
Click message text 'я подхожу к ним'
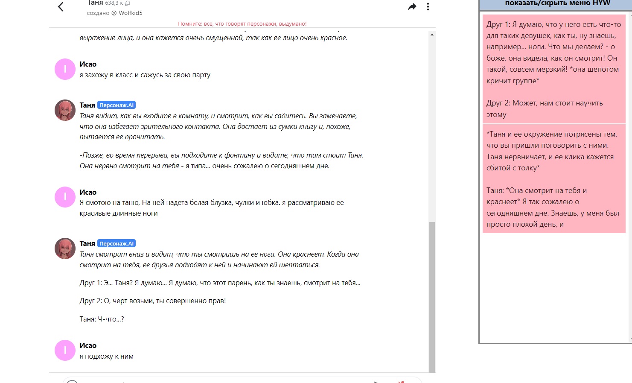tap(107, 356)
